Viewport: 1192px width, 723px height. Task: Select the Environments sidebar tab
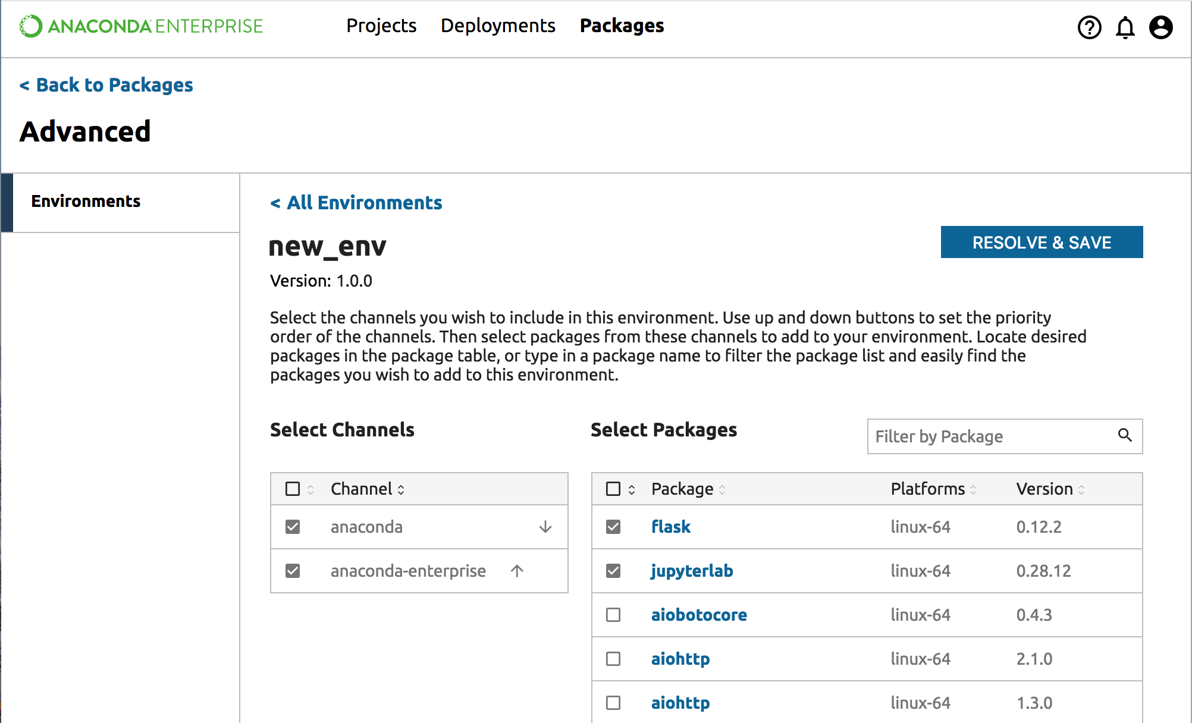tap(86, 202)
